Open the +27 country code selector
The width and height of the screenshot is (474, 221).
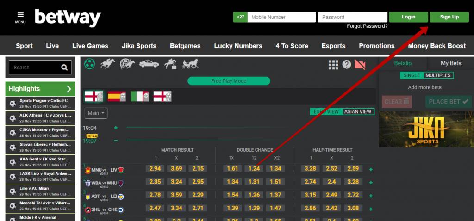click(240, 17)
